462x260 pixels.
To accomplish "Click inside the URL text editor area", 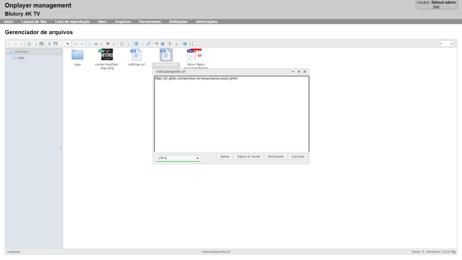I will click(x=231, y=114).
